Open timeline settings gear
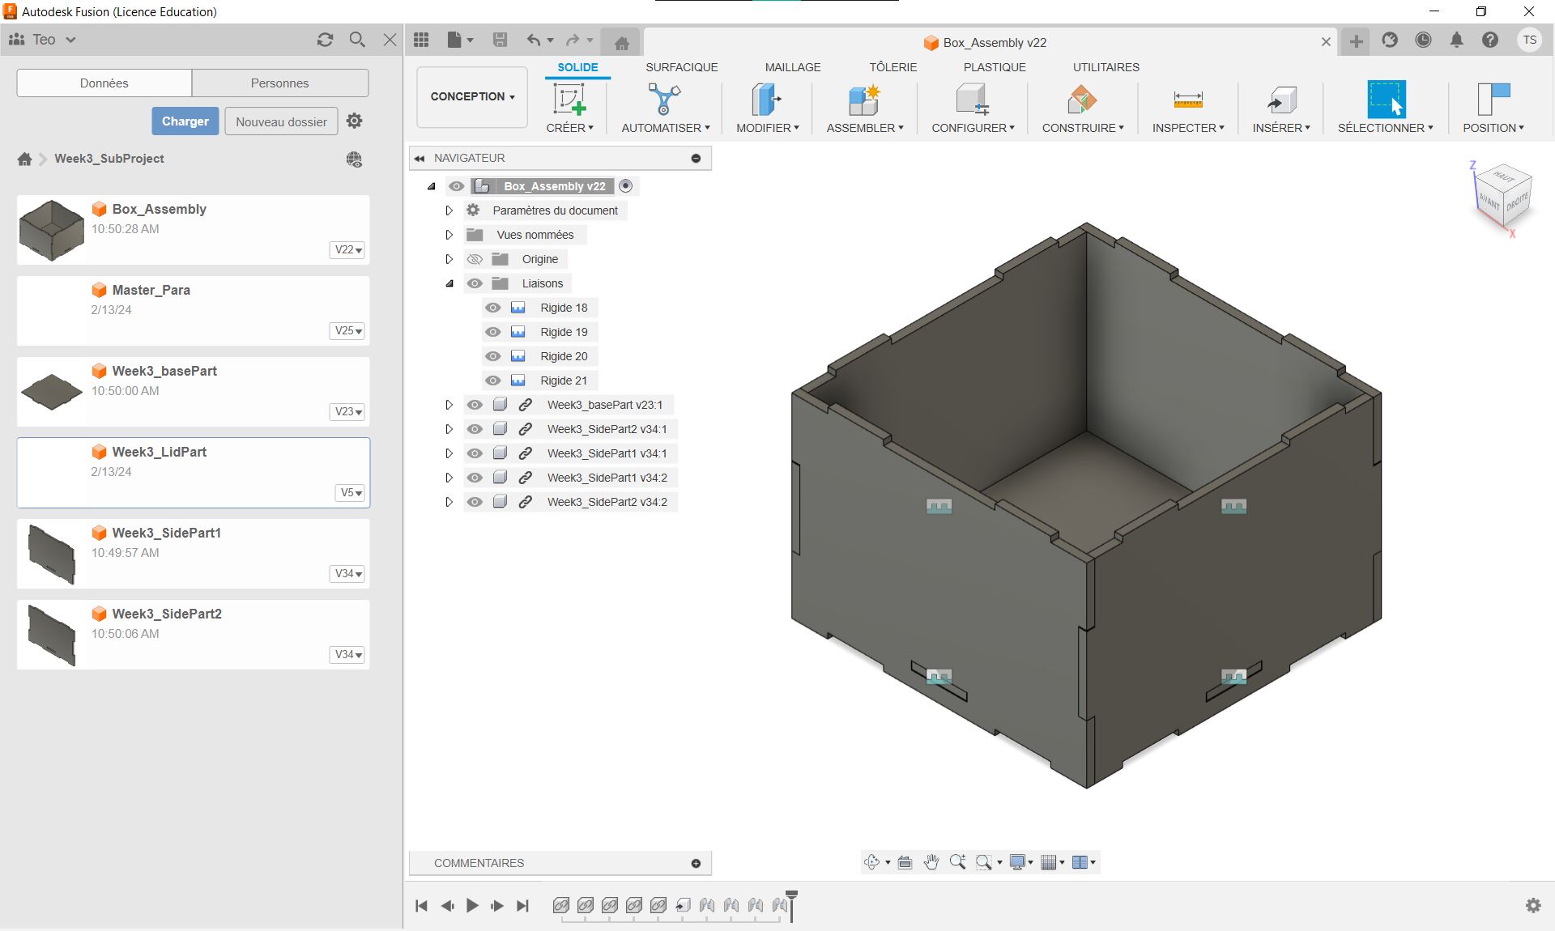The image size is (1555, 931). point(1533,906)
